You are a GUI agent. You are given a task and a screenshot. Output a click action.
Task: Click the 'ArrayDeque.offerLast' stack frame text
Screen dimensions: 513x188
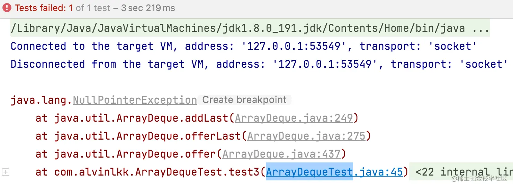tap(179, 136)
